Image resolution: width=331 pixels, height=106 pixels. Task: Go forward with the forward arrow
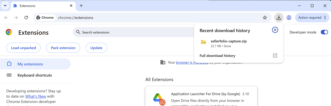(16, 18)
